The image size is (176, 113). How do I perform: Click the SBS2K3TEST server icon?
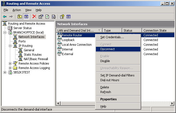pyautogui.click(x=10, y=72)
